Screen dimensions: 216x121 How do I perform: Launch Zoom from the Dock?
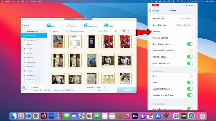pos(51,116)
